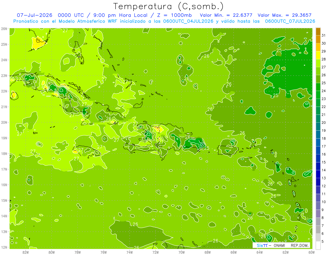331x256 pixels.
Task: Click the '12N' latitude axis label
Action: pos(4,247)
